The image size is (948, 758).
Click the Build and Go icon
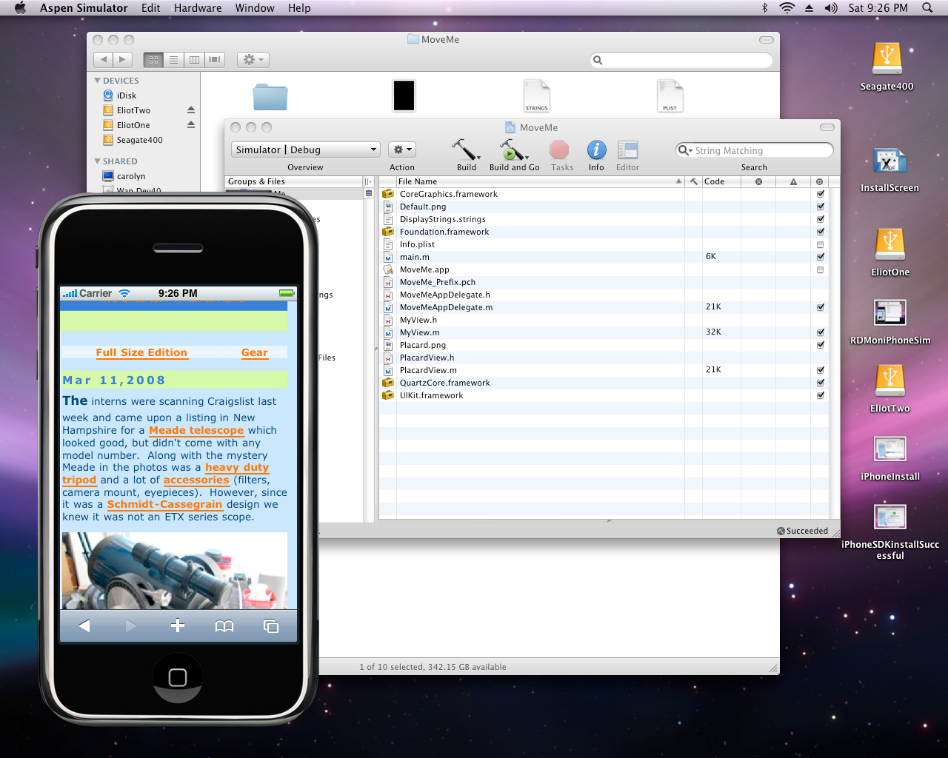(513, 150)
